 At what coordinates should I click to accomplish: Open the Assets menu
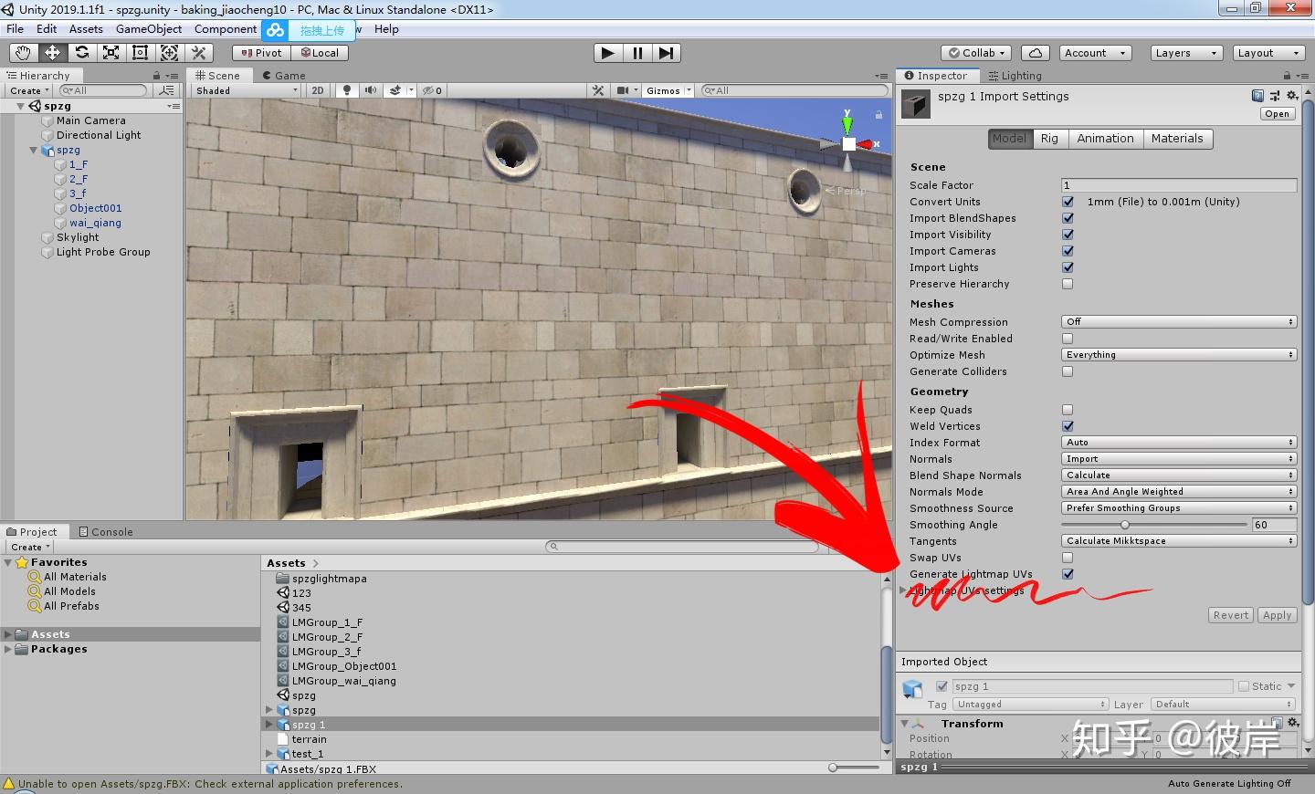tap(86, 29)
